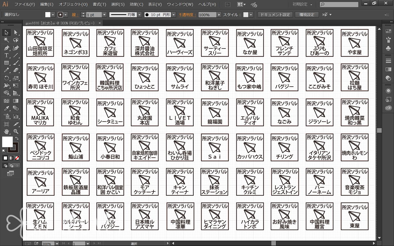Activate the Eraser tool

tap(16, 70)
